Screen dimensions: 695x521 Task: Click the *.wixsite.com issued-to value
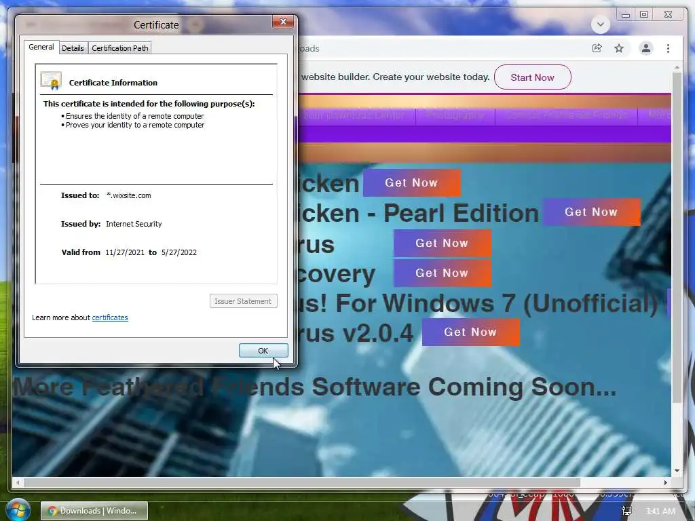129,195
